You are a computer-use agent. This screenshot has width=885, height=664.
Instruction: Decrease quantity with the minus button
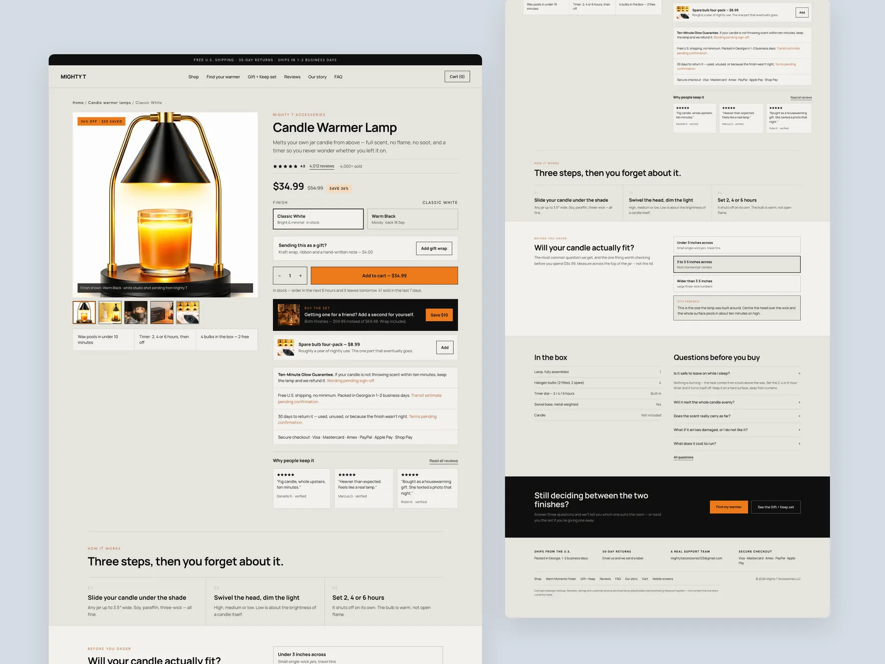pyautogui.click(x=280, y=276)
